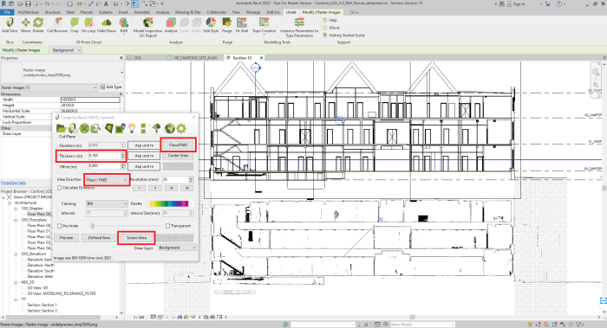Collapse the 400_3D tree node
Screen dimensions: 607x328
pos(16,282)
